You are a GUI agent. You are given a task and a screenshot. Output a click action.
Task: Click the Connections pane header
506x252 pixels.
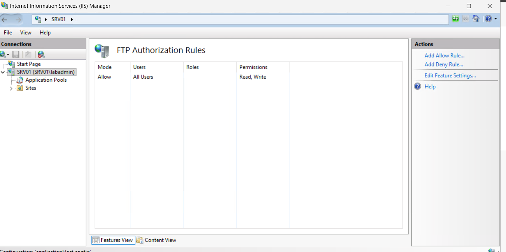click(43, 44)
